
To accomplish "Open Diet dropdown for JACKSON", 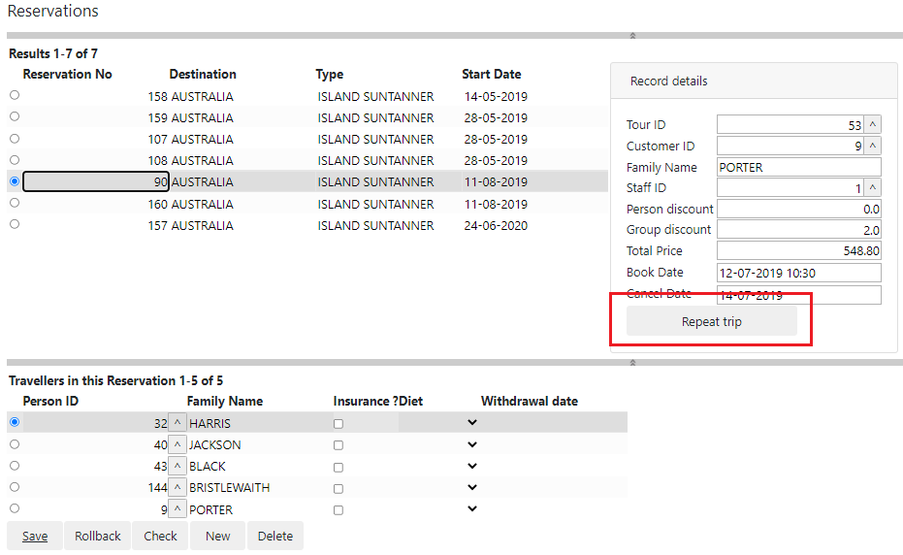I will pyautogui.click(x=471, y=444).
